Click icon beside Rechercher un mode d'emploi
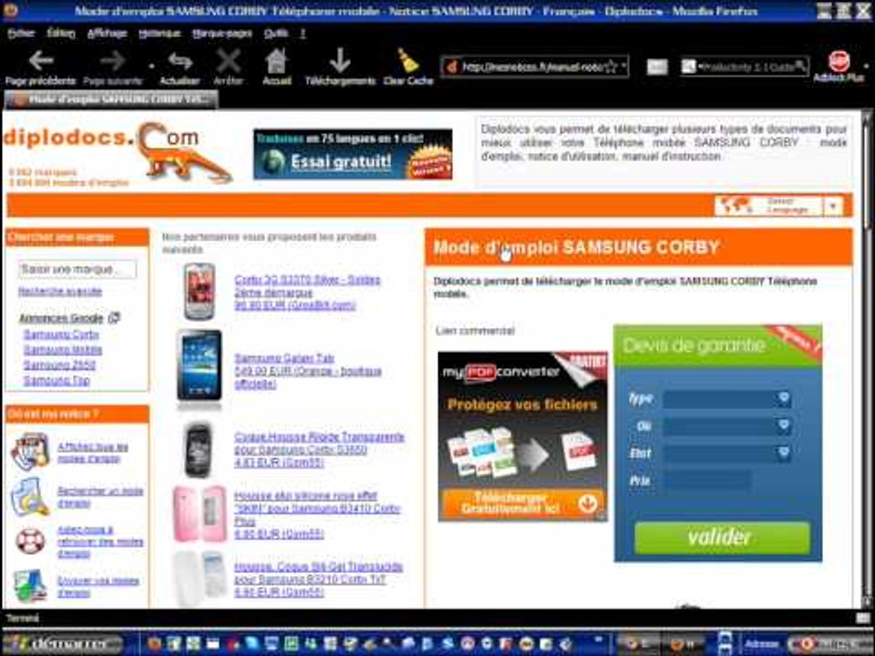Image resolution: width=875 pixels, height=656 pixels. (x=30, y=496)
